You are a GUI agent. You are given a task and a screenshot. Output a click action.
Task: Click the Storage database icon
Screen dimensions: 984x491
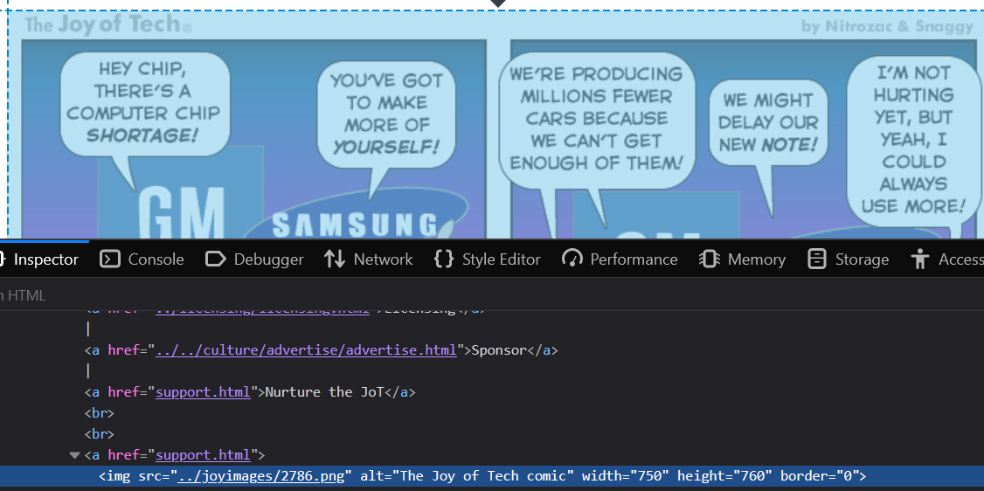(x=816, y=259)
